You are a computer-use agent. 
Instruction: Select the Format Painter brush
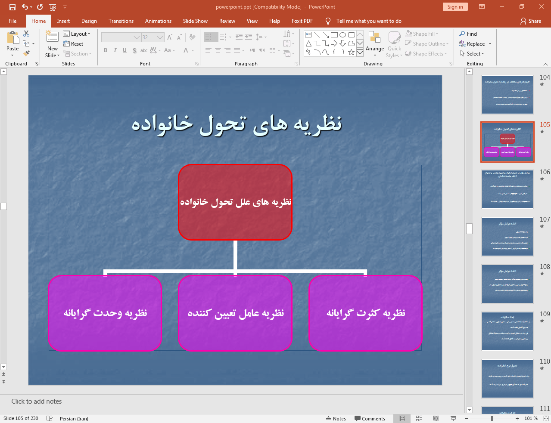pyautogui.click(x=26, y=53)
